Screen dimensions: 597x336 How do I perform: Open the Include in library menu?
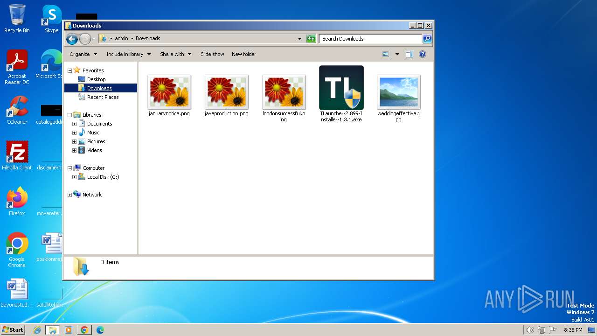(128, 54)
